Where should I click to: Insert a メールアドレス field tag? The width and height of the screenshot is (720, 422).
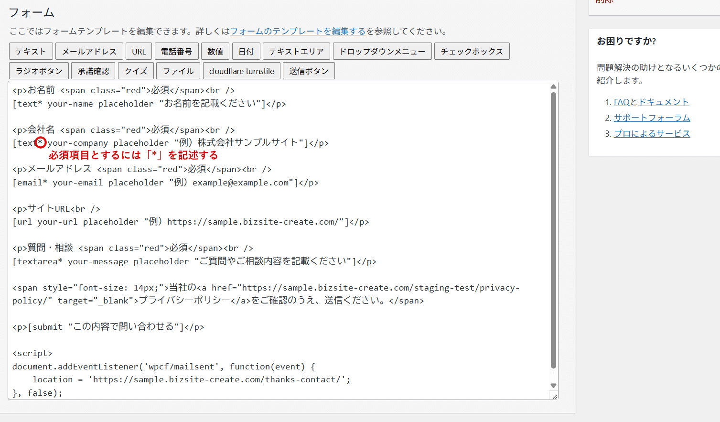pos(89,52)
